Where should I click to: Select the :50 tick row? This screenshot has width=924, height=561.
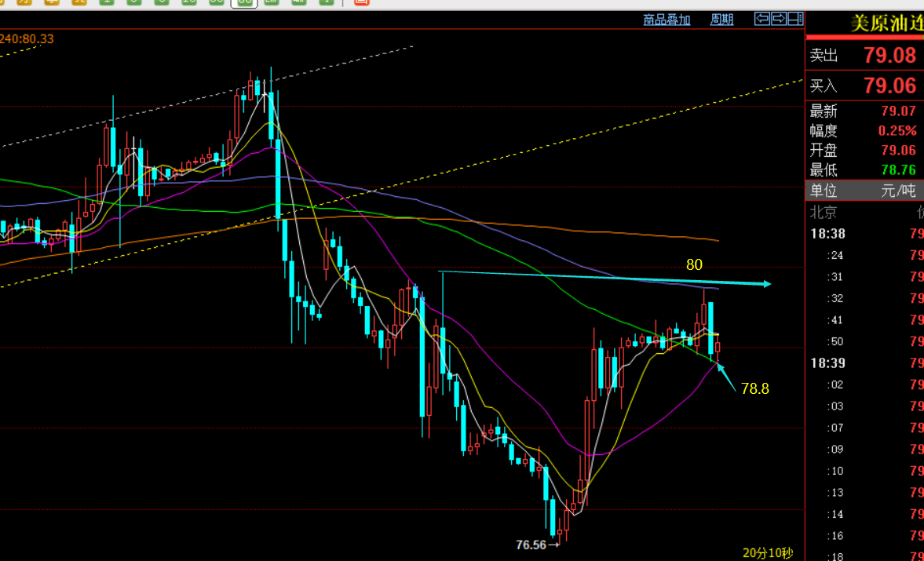tap(864, 341)
